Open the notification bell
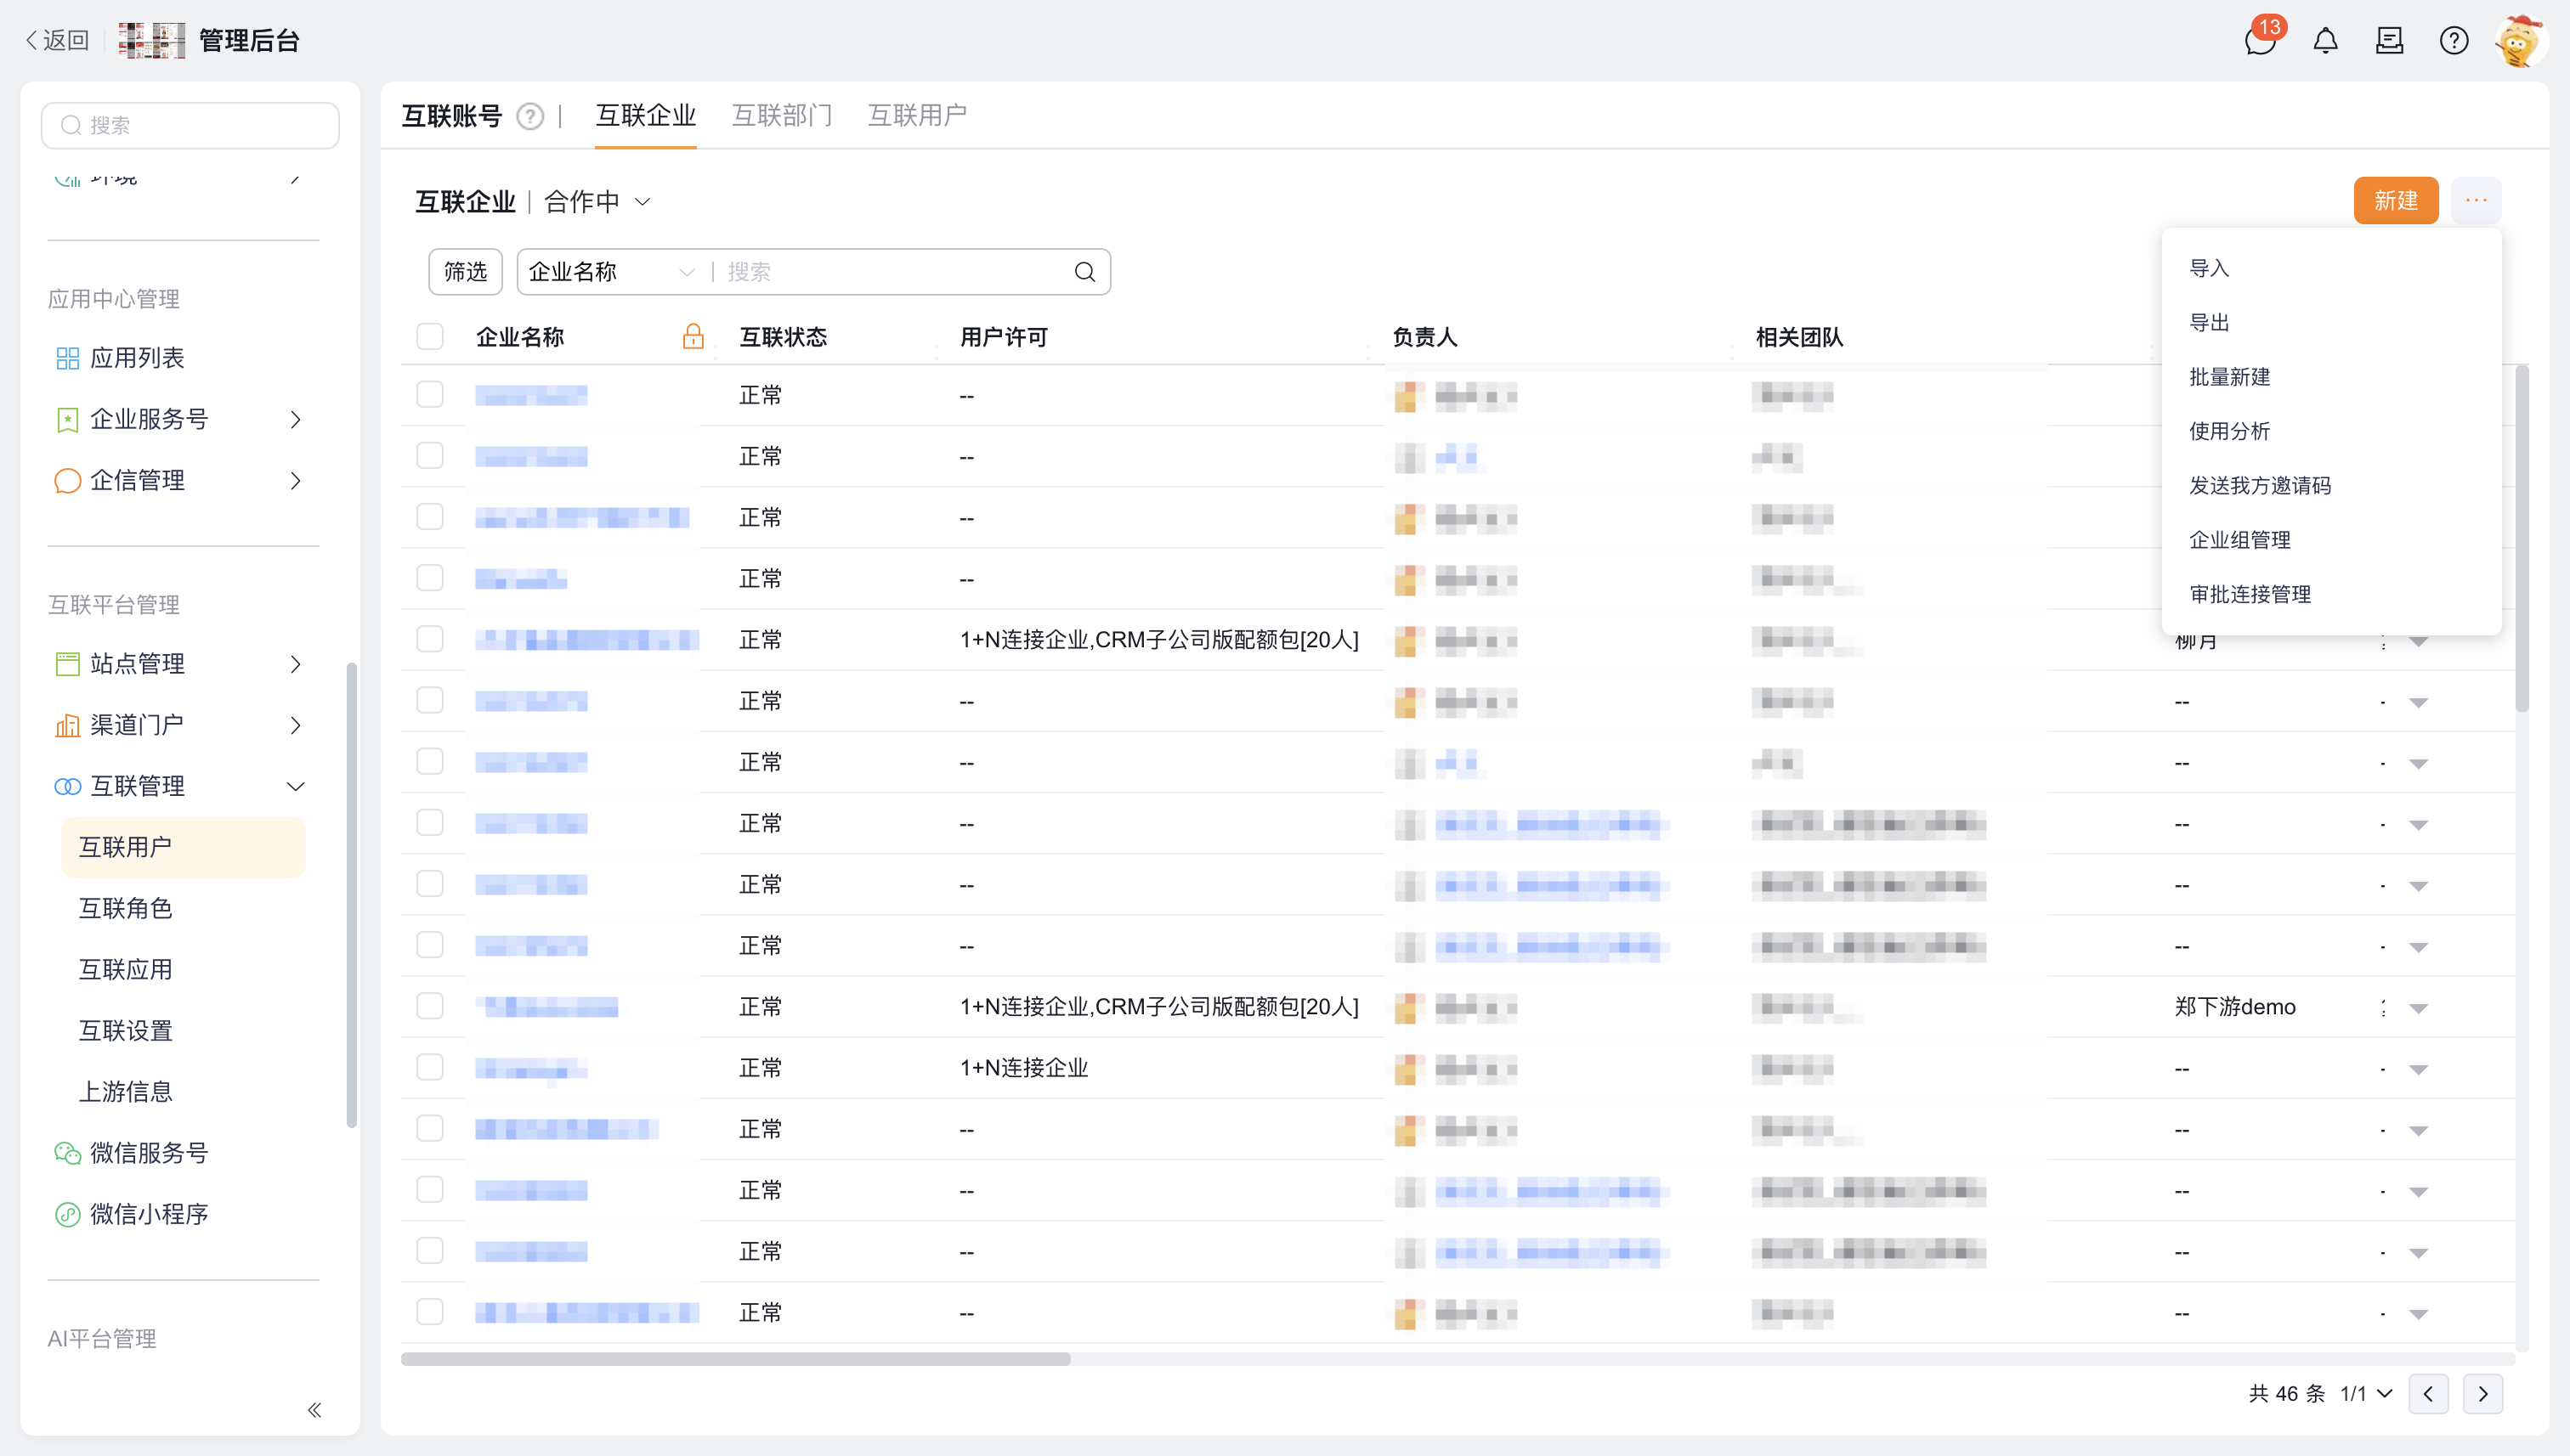 [x=2325, y=41]
